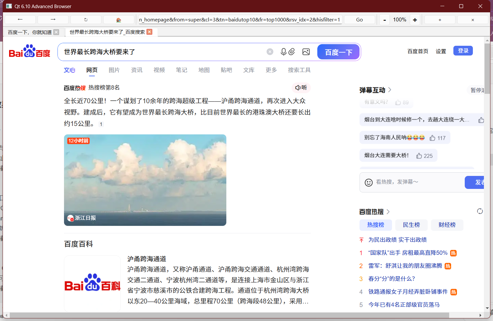Go back with the left arrow button
The image size is (493, 321).
click(x=20, y=19)
